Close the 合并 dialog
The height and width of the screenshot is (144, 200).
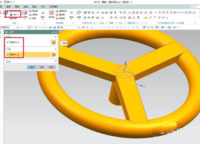pos(56,32)
